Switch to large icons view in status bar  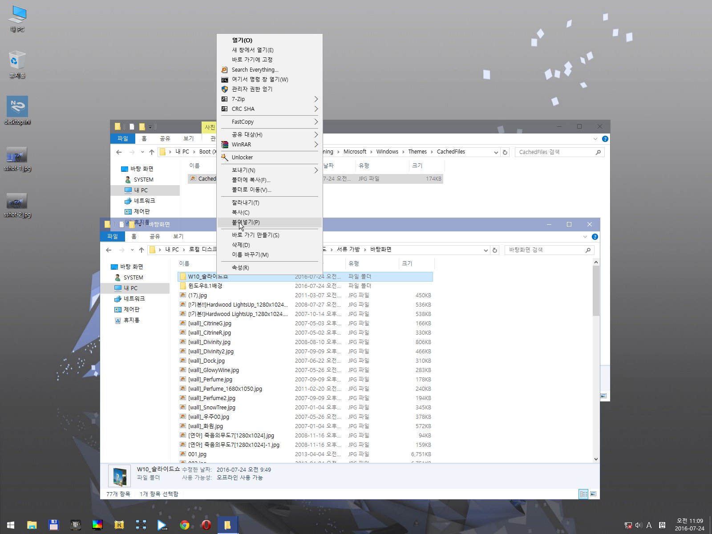pos(593,494)
